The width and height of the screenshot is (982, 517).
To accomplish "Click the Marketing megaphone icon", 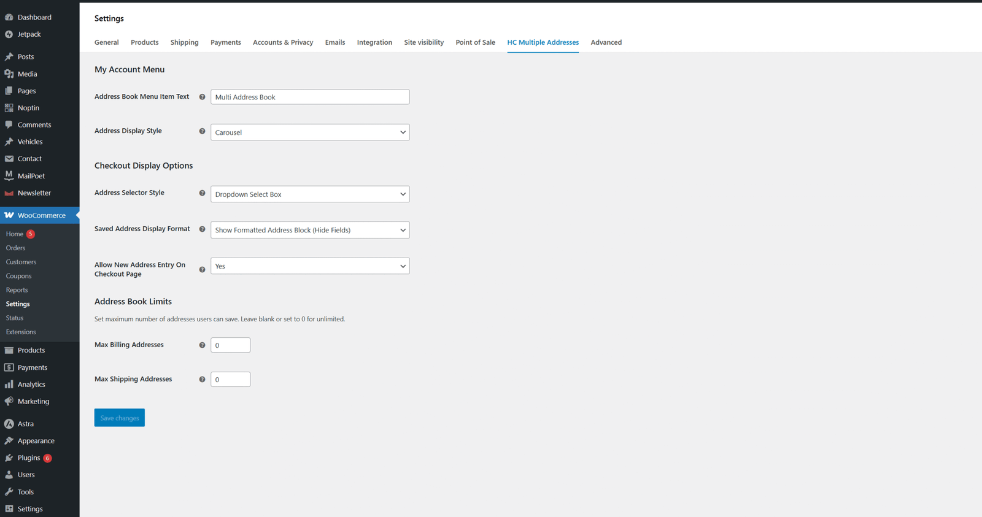I will [x=9, y=402].
